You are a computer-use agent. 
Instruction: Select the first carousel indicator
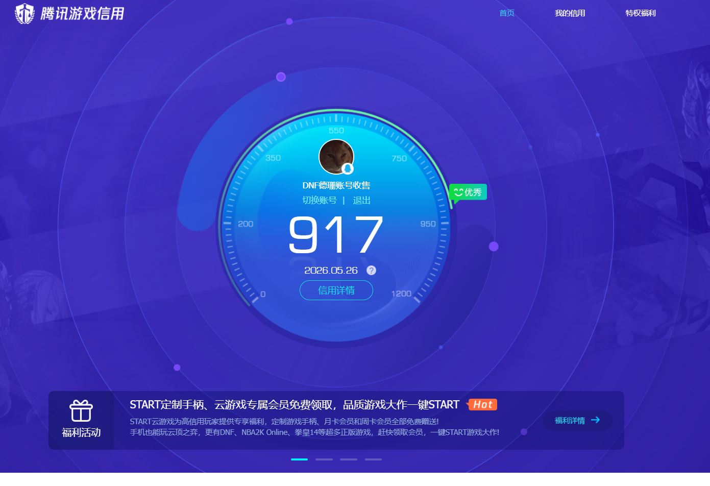click(299, 459)
